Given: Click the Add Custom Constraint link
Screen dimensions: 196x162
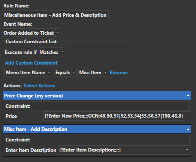Looking at the screenshot, I should 31,63.
